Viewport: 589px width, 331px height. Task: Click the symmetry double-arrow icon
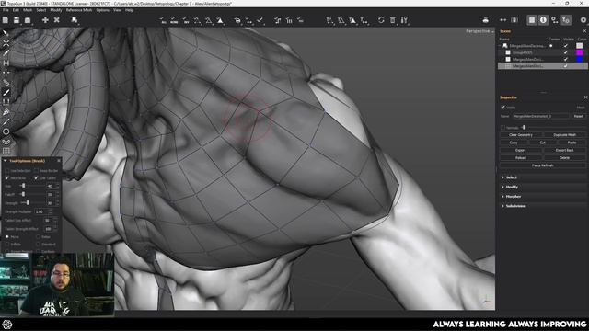pyautogui.click(x=503, y=20)
